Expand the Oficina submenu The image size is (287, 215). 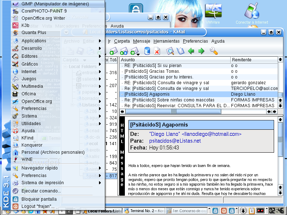coord(58,94)
